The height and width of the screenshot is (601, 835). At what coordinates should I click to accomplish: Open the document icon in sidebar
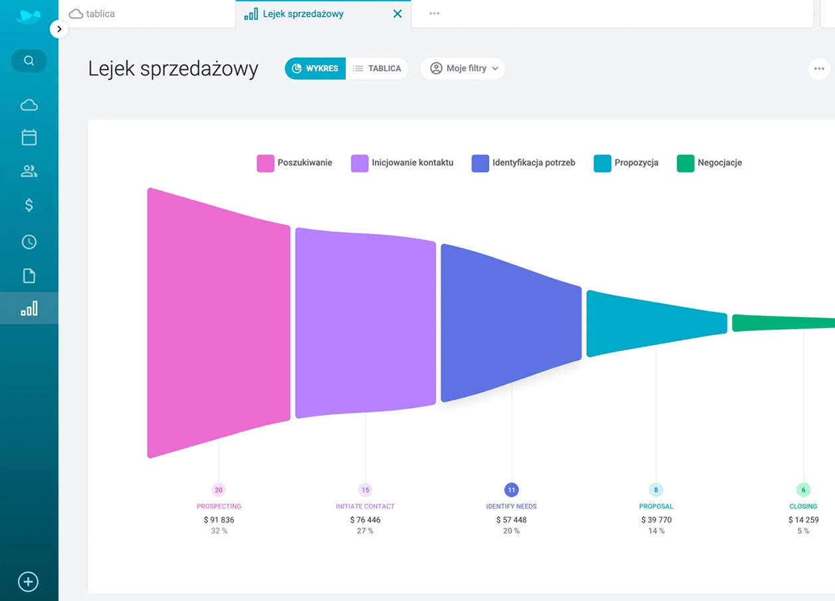coord(29,276)
